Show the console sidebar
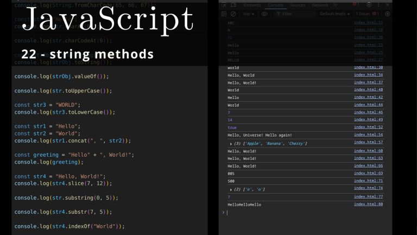 point(224,14)
